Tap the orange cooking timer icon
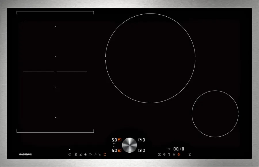 point(179,154)
